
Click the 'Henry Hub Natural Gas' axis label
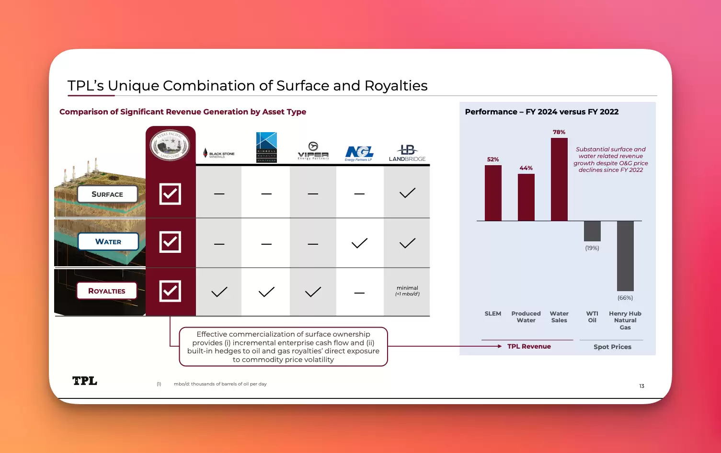tap(625, 320)
